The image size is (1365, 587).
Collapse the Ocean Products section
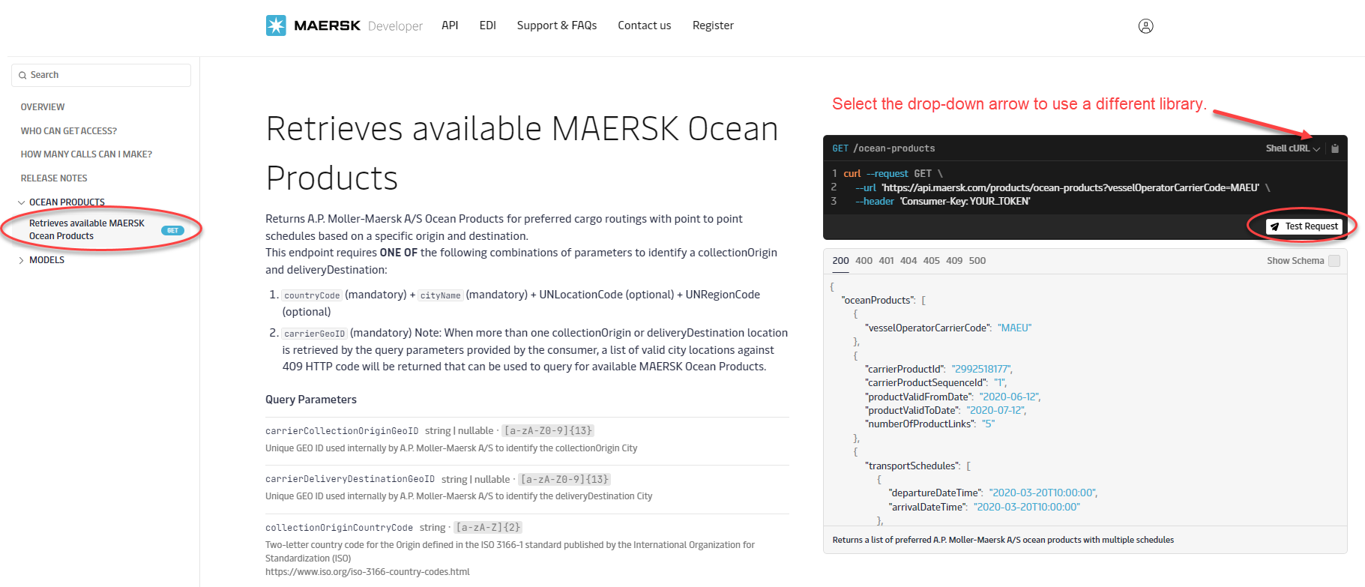pyautogui.click(x=22, y=202)
